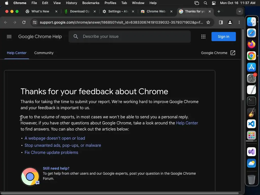
Task: Open Spotlight search in menu bar
Action: click(x=205, y=3)
